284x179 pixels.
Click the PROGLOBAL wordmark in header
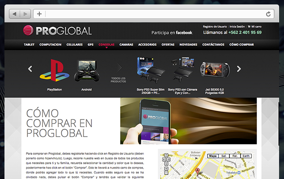(x=64, y=31)
